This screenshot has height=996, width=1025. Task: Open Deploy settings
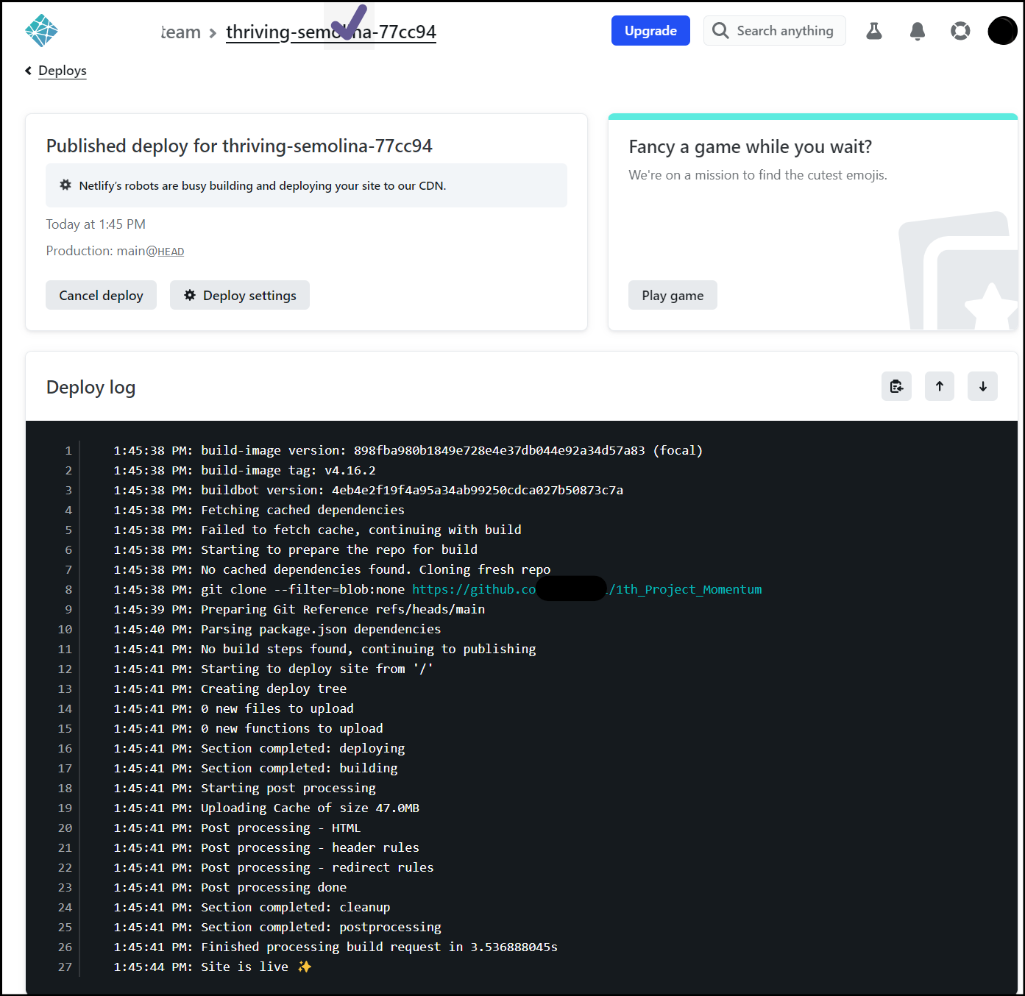[x=240, y=295]
